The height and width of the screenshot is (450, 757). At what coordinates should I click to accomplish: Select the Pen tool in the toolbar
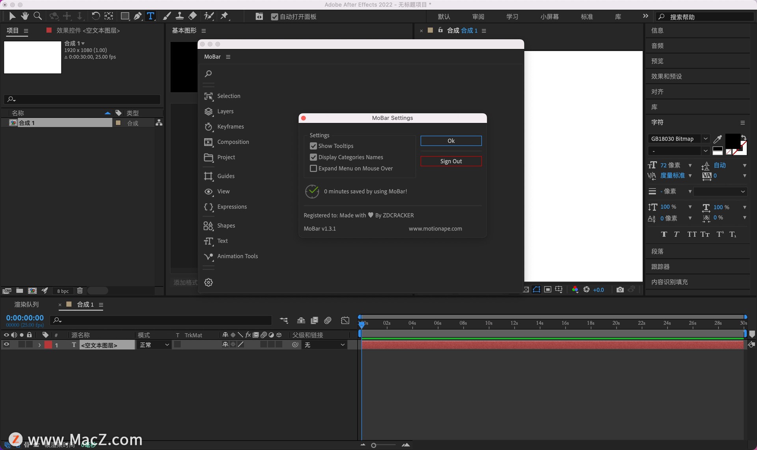click(138, 16)
